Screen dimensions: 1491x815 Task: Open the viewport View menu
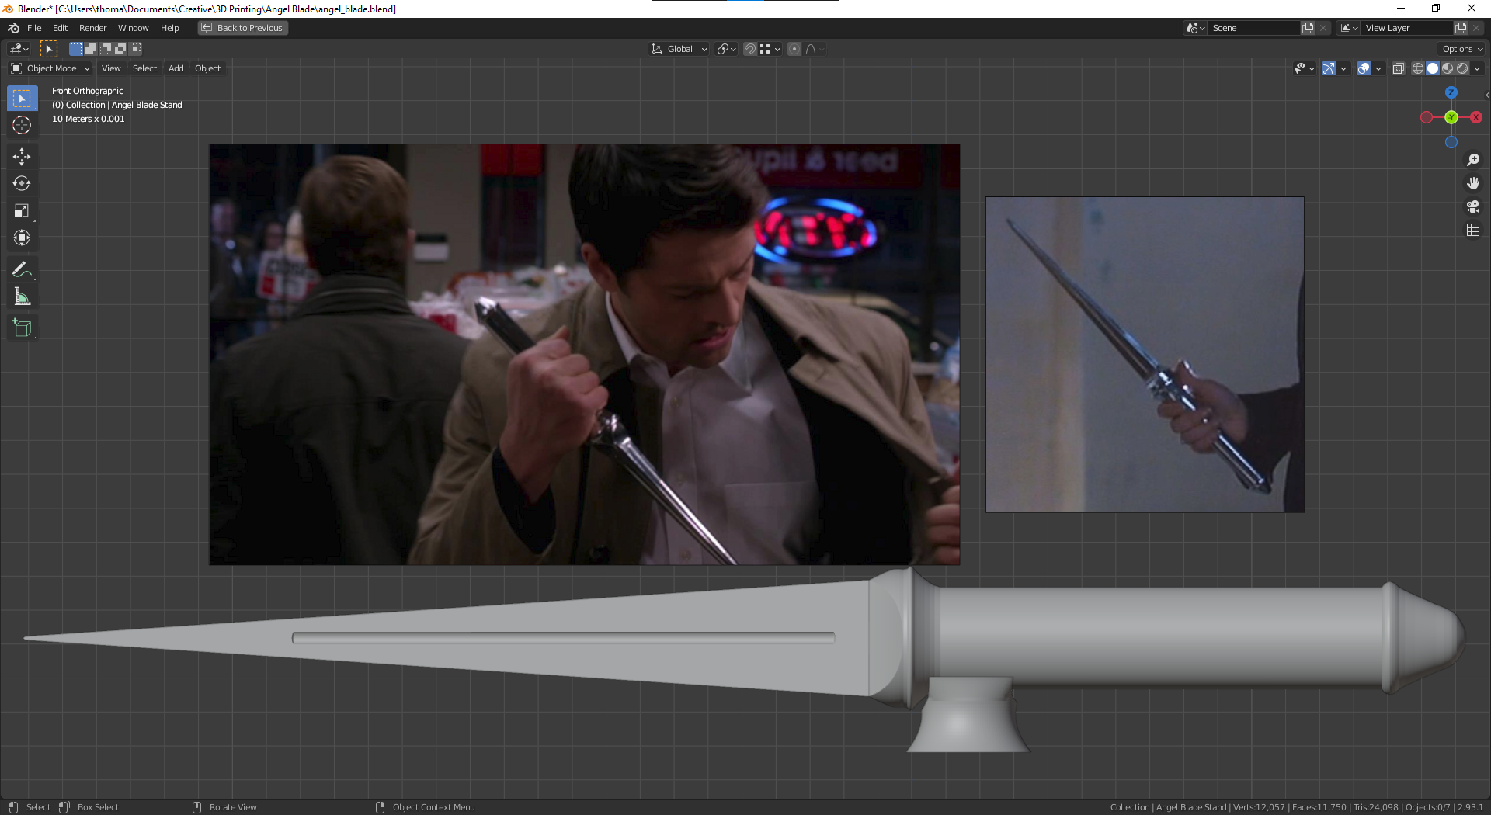111,68
